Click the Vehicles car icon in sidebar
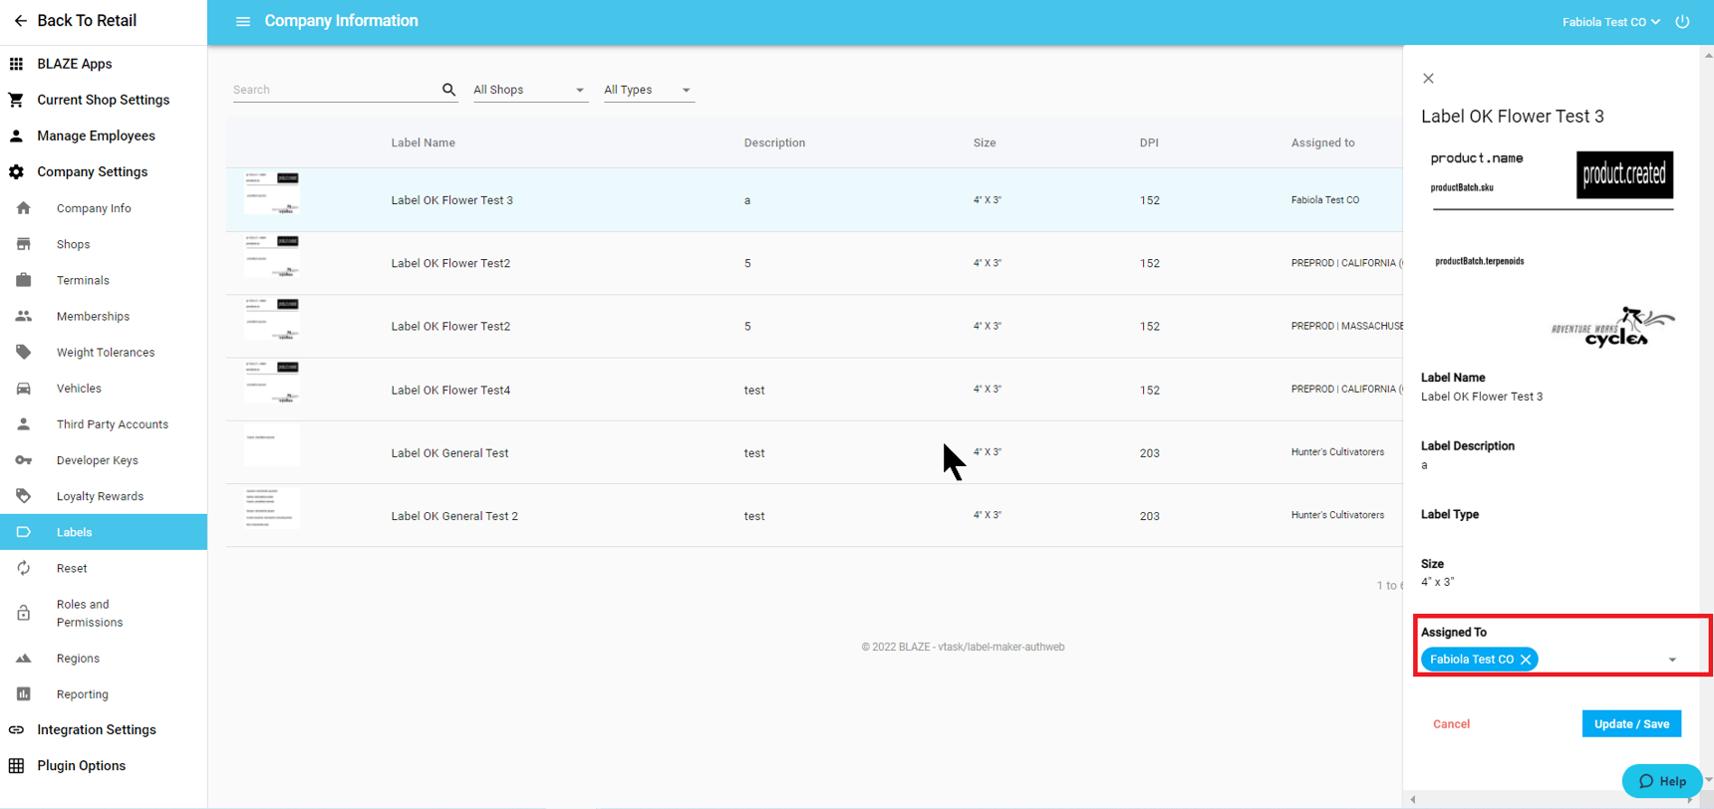1714x809 pixels. [x=24, y=389]
